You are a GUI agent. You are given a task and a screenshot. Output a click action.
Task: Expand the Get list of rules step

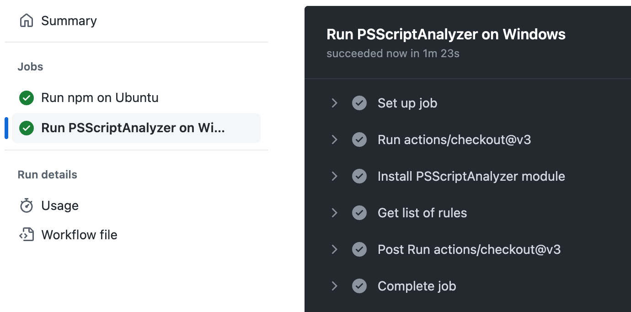click(334, 213)
